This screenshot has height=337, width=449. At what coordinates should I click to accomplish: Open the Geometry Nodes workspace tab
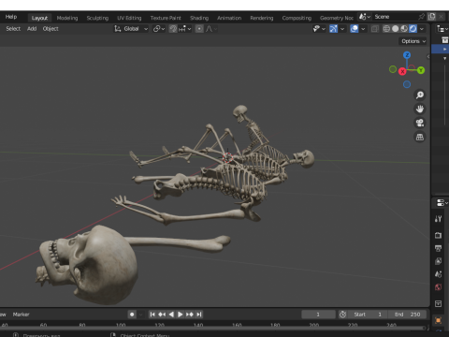pos(337,18)
